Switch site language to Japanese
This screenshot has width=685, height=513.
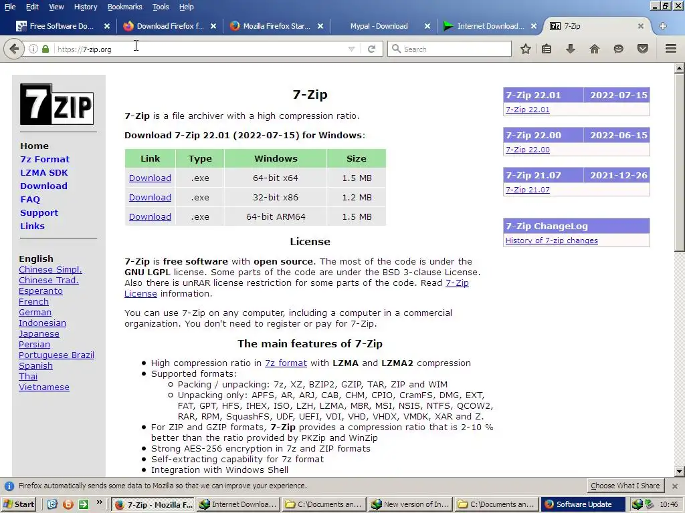pyautogui.click(x=39, y=334)
